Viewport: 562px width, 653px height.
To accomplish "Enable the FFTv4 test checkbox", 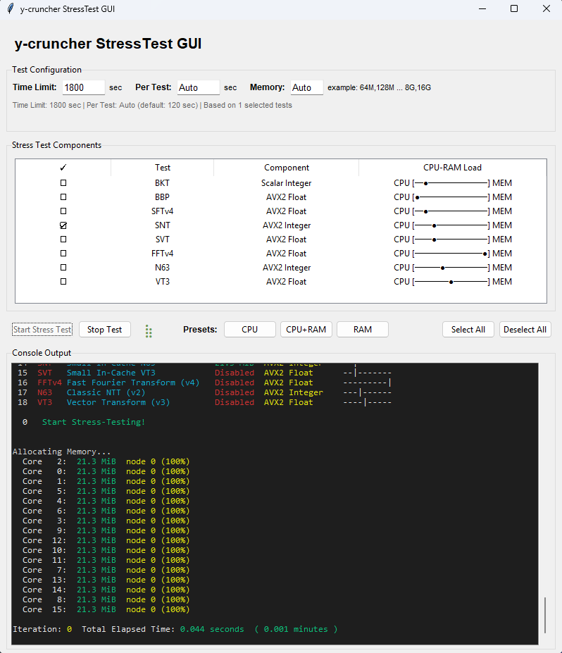I will point(63,253).
